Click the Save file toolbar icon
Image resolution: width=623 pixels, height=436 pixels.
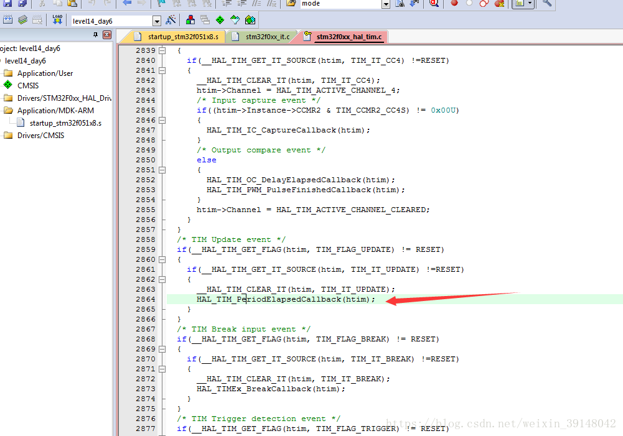tap(7, 3)
